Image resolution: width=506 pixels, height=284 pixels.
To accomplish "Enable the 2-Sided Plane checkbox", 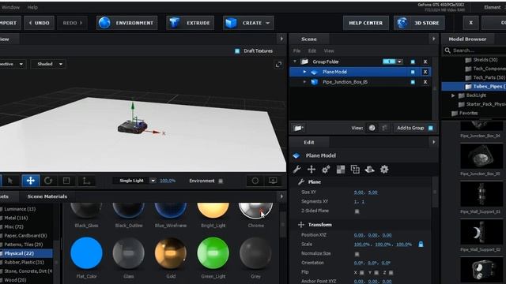I will click(x=357, y=211).
